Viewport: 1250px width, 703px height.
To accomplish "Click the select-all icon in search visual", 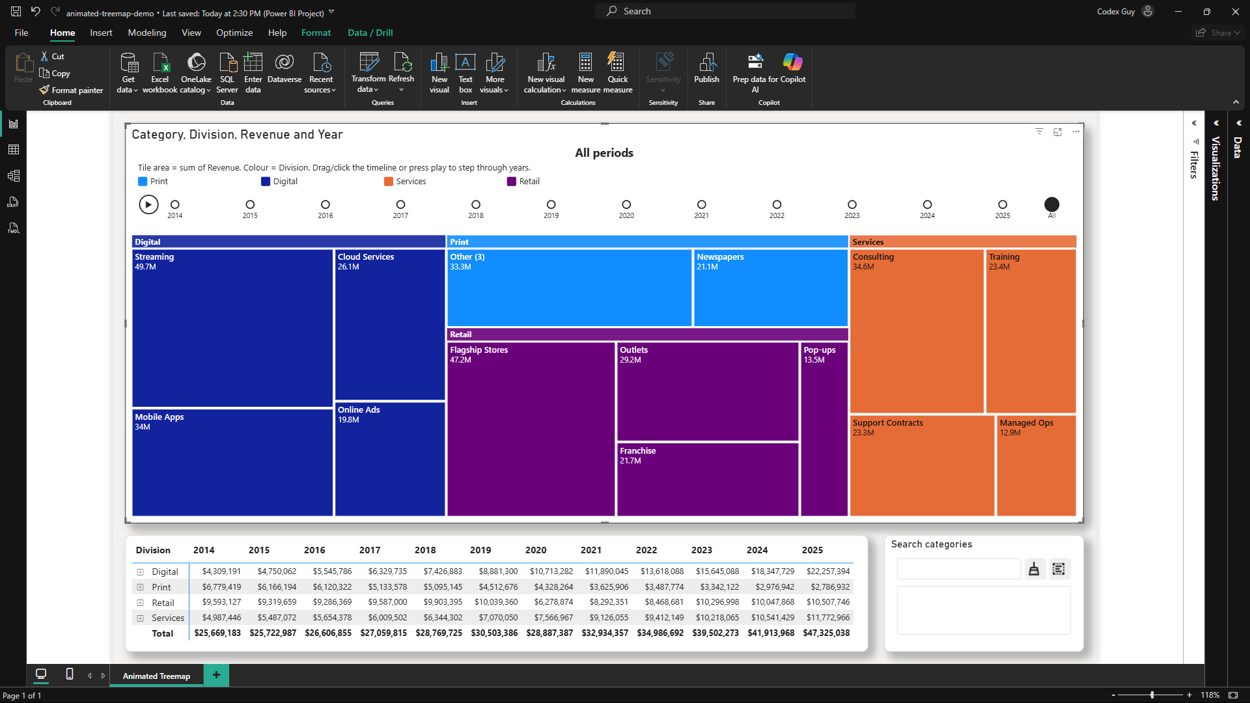I will [1059, 570].
